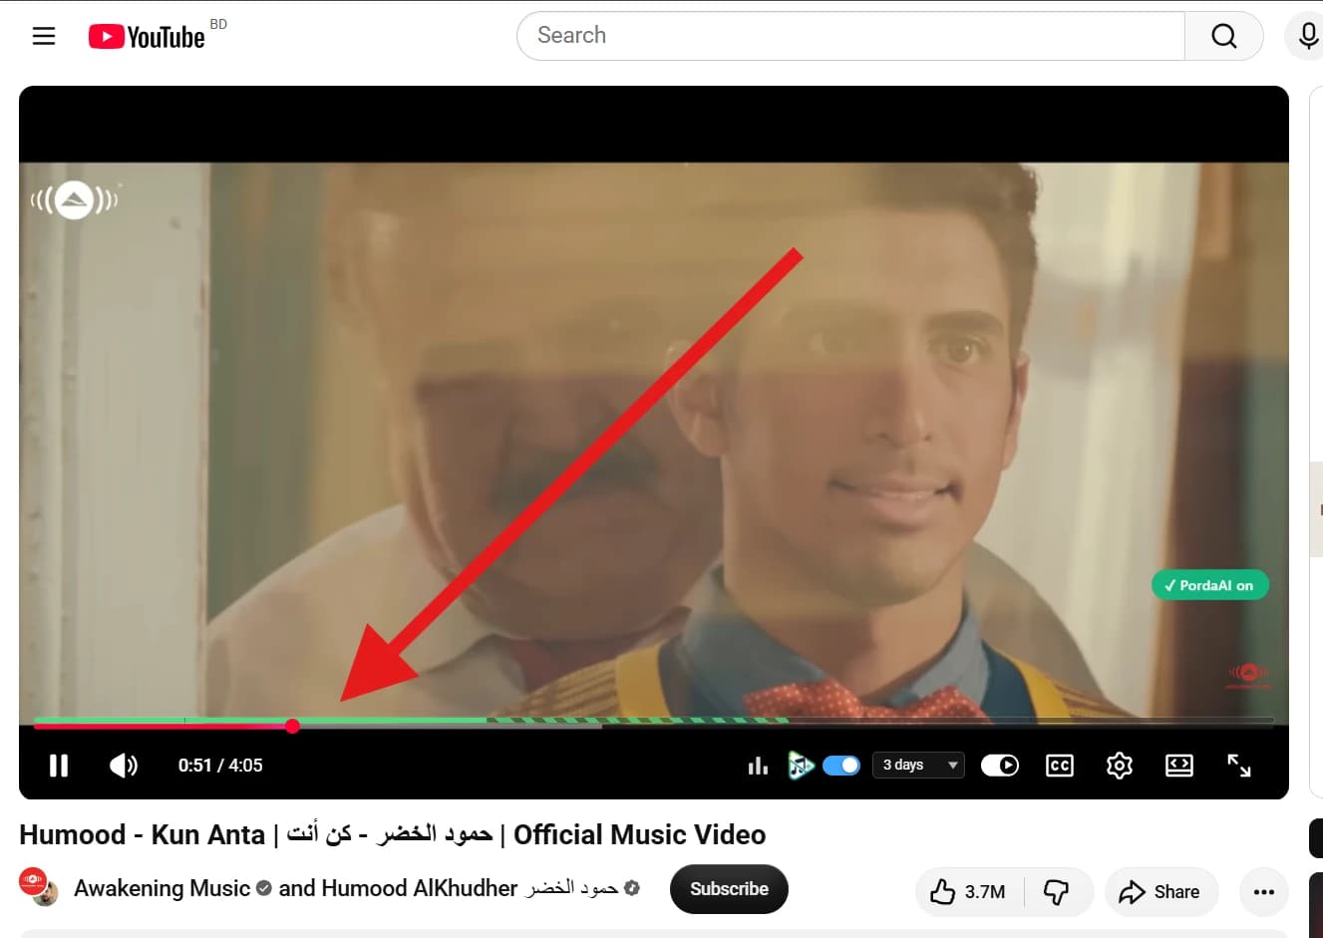Enter full screen mode
Image resolution: width=1323 pixels, height=938 pixels.
(x=1239, y=766)
